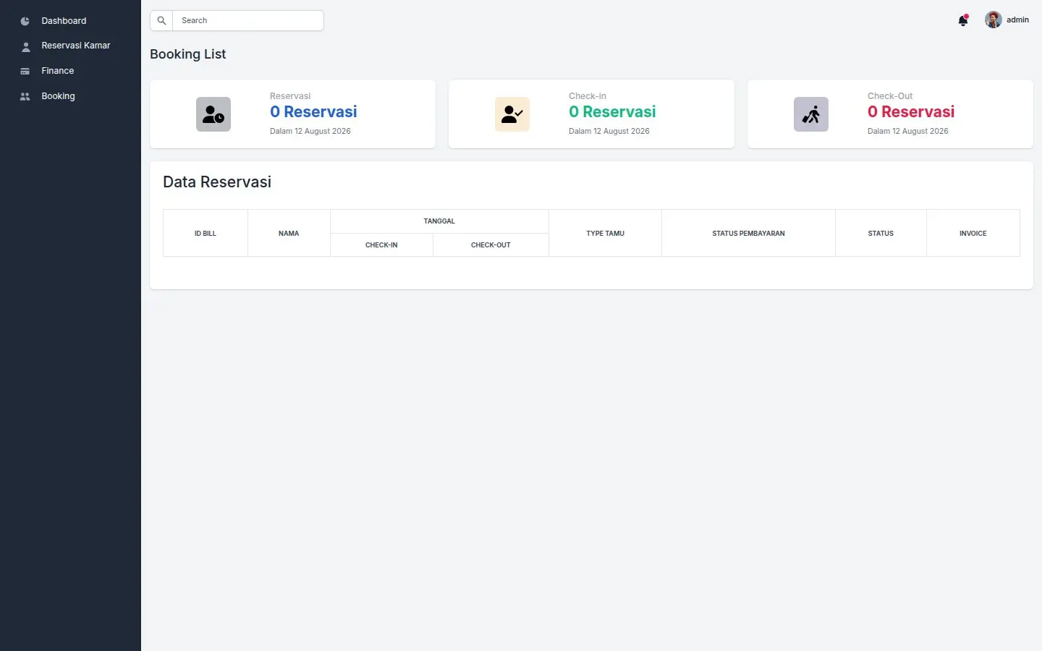Screen dimensions: 1042x651
Task: Click the Reservasi card user-clock icon
Action: click(213, 114)
